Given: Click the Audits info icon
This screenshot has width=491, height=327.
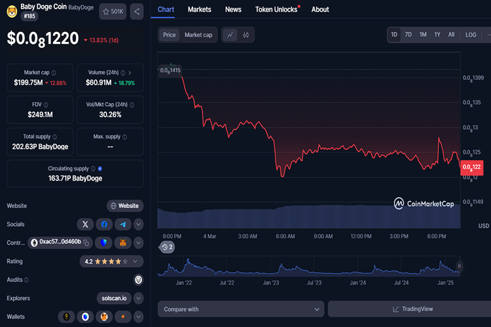Looking at the screenshot, I should (x=26, y=280).
